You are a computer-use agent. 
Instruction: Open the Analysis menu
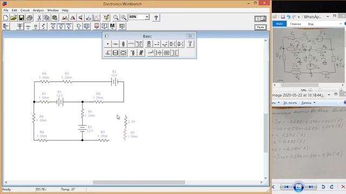click(38, 10)
